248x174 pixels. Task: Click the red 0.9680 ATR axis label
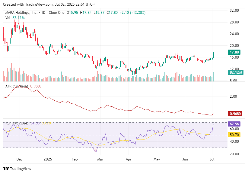coord(235,114)
